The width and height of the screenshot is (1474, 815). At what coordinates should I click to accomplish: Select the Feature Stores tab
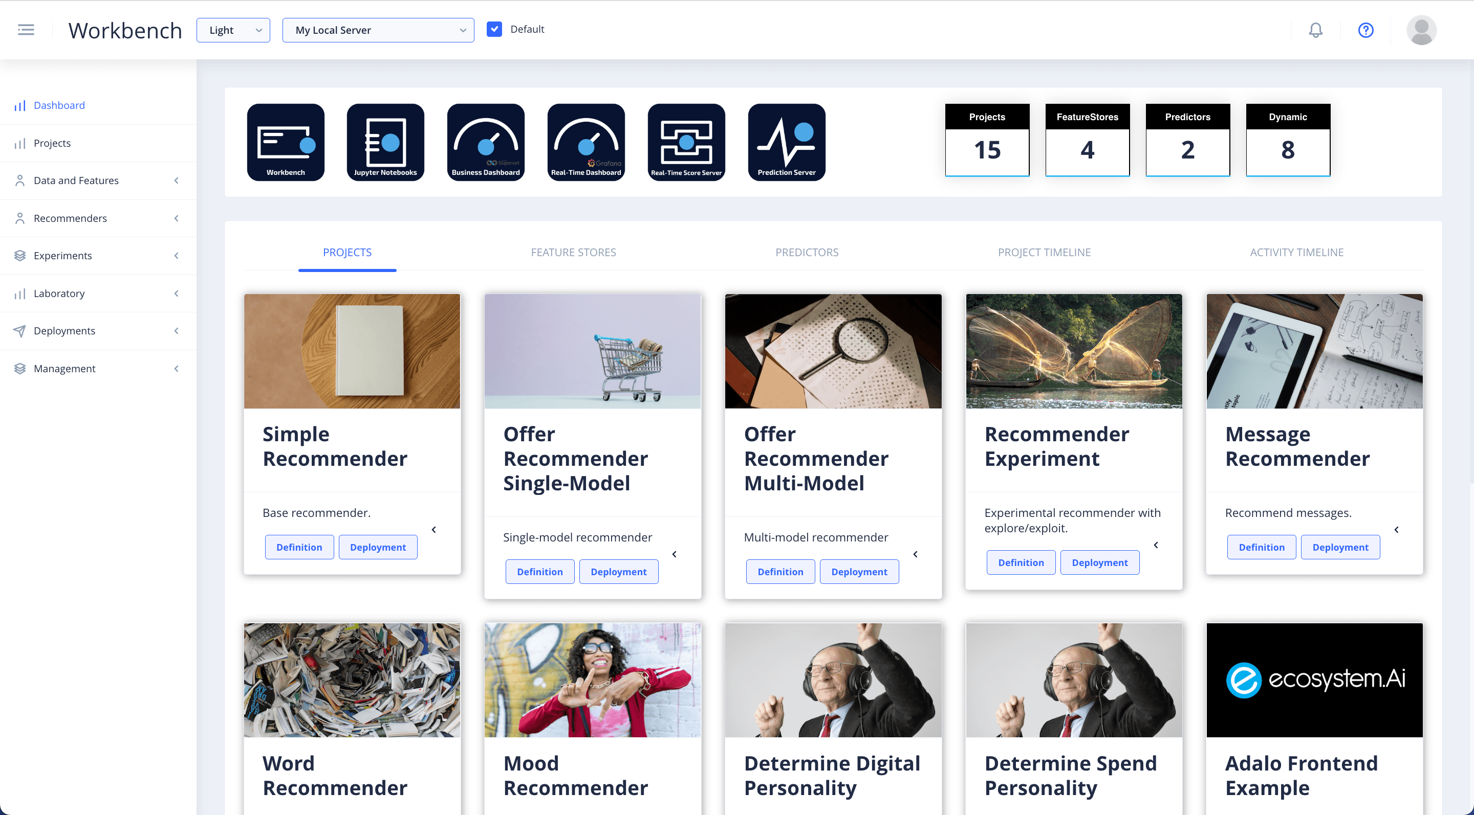(573, 252)
